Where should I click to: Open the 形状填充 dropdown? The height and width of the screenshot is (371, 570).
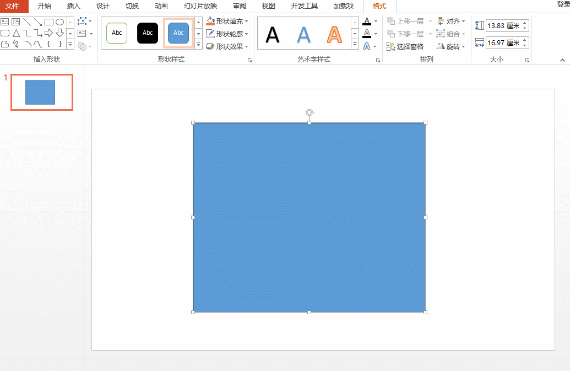[x=227, y=21]
